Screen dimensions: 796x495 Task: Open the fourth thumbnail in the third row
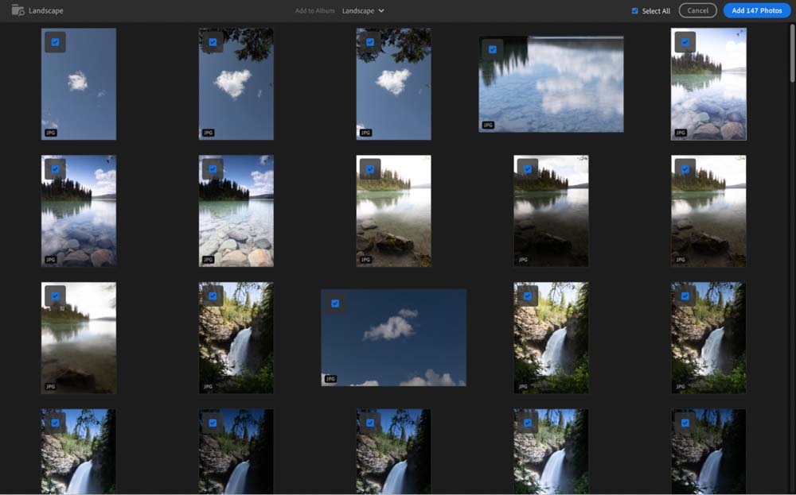point(551,338)
